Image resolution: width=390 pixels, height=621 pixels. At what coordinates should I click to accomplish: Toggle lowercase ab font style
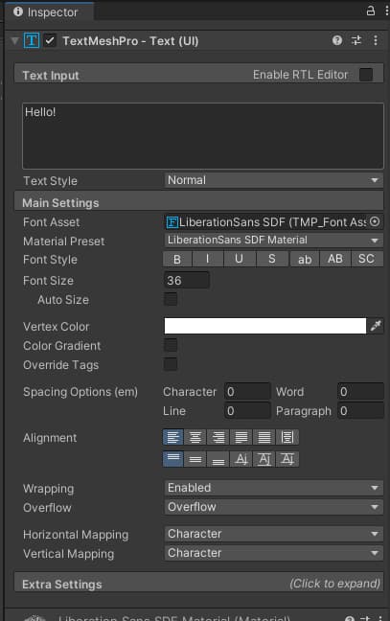[305, 259]
